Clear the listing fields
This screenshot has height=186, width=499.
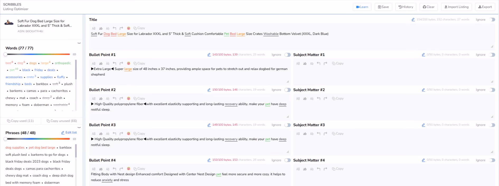point(429,7)
